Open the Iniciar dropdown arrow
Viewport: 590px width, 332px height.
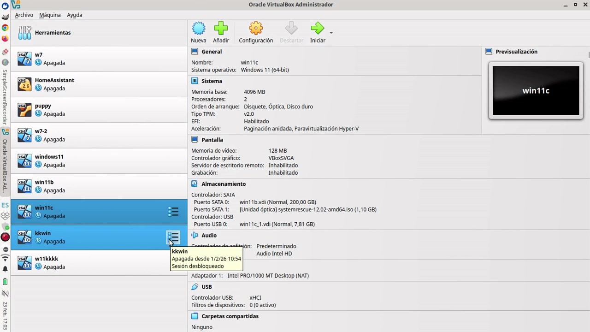tap(331, 33)
